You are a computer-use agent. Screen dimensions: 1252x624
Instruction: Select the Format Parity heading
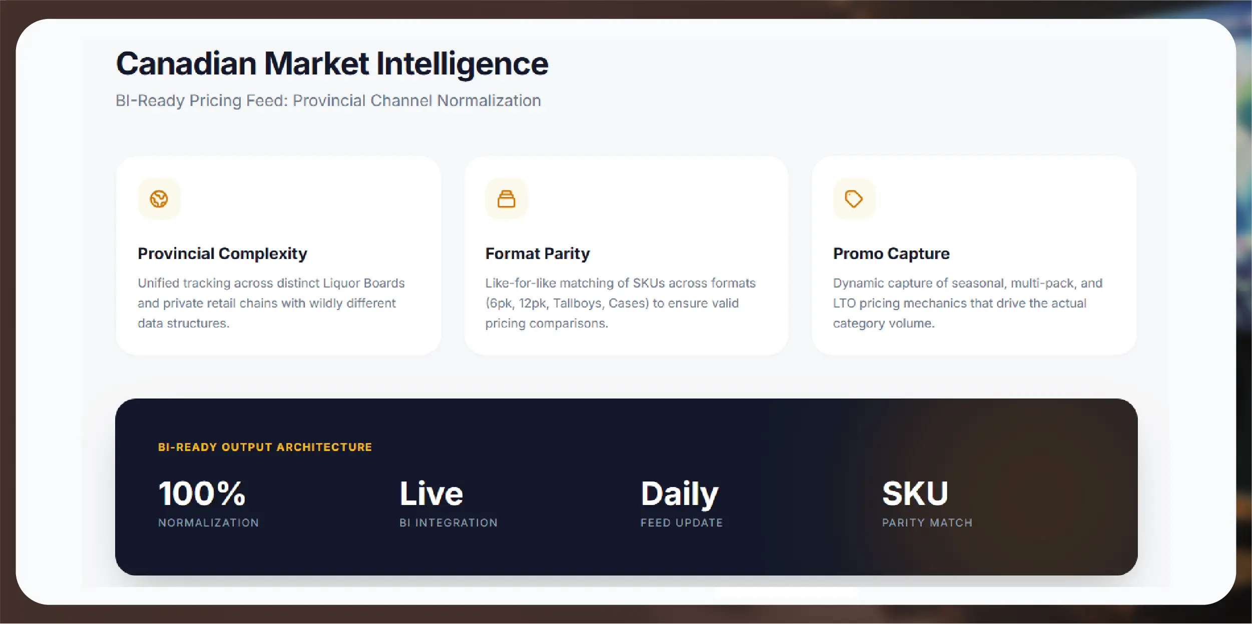pyautogui.click(x=538, y=253)
